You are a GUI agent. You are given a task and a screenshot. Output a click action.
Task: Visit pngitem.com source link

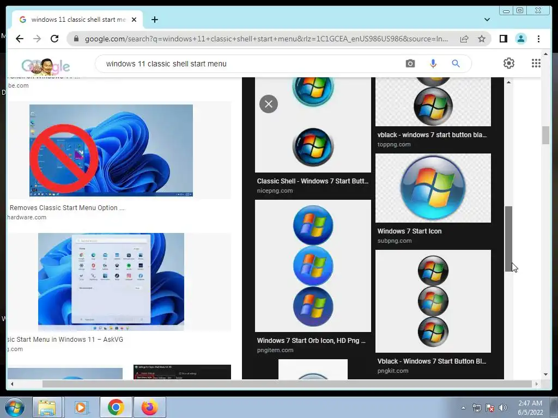point(275,350)
